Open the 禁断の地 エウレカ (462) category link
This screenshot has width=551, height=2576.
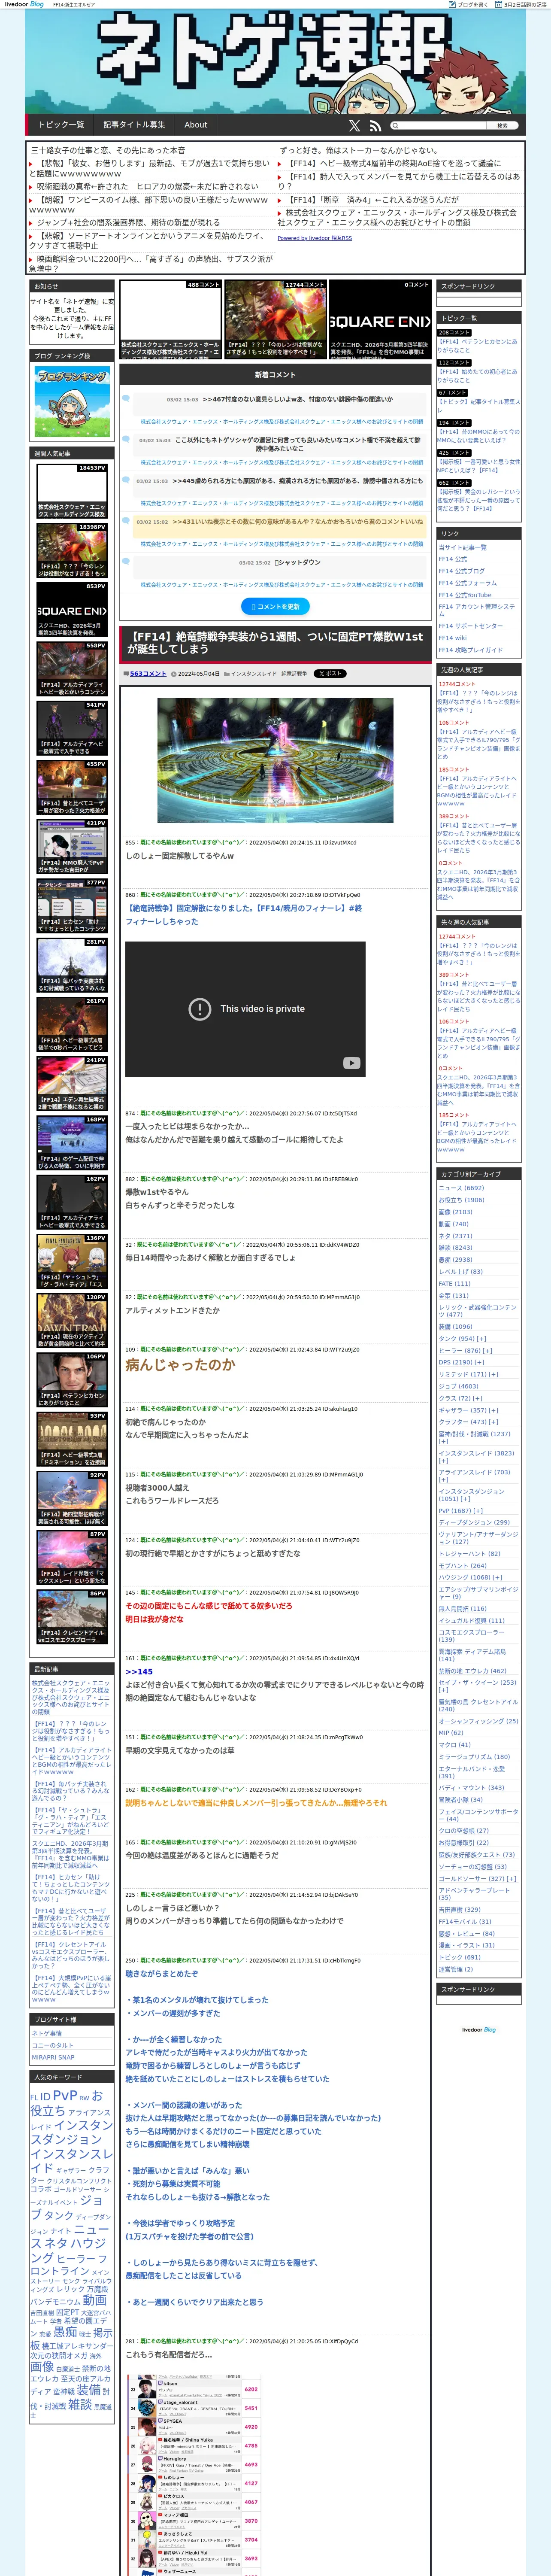pyautogui.click(x=472, y=1670)
